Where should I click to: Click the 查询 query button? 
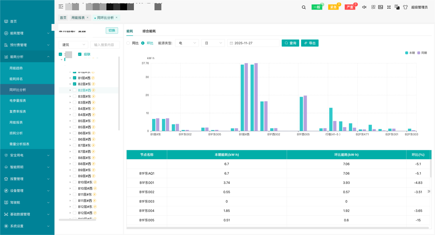(290, 43)
